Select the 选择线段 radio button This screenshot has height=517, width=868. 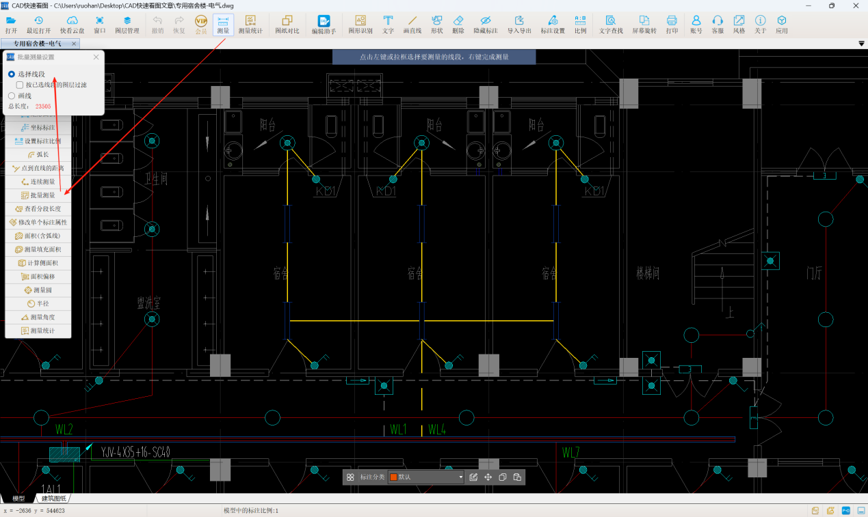12,74
